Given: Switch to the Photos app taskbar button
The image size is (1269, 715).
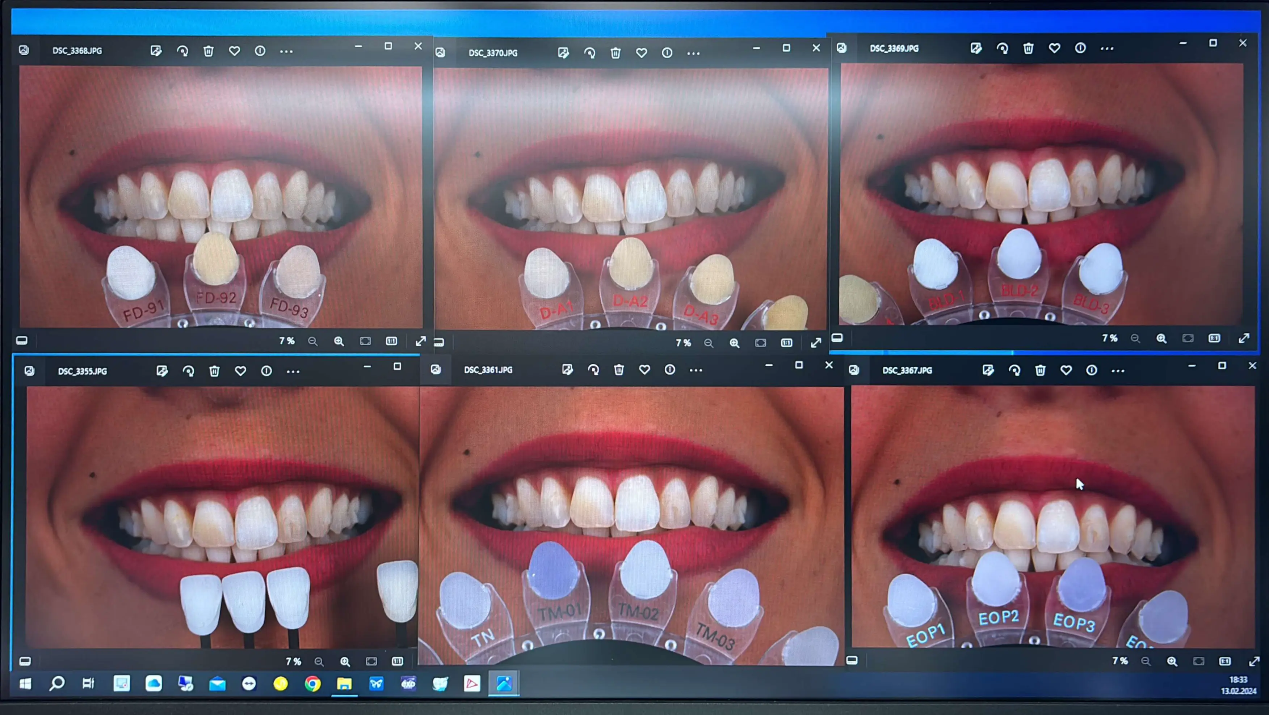Looking at the screenshot, I should (x=504, y=684).
